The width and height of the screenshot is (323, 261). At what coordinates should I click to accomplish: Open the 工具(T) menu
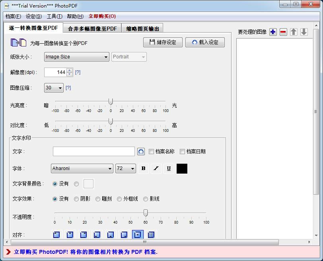[54, 16]
